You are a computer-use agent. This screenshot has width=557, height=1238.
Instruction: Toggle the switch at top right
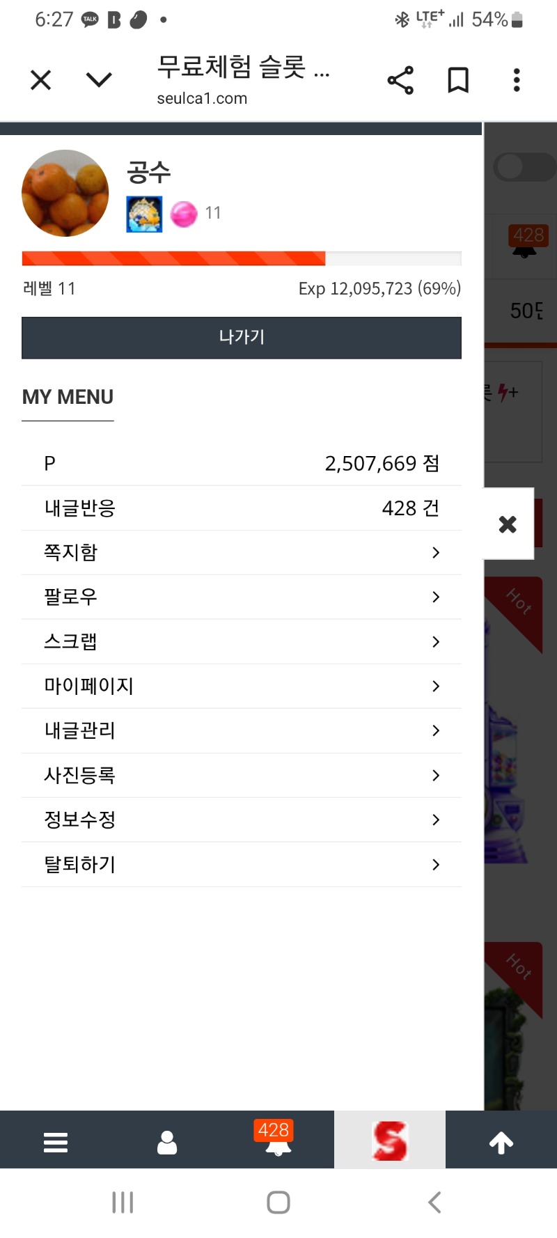(x=524, y=167)
